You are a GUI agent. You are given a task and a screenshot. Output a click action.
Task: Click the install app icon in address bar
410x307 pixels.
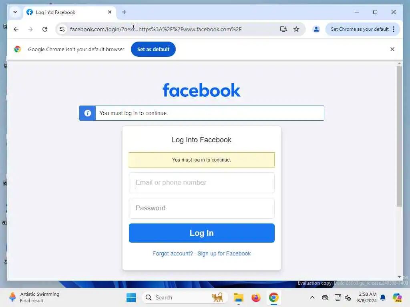pos(283,29)
